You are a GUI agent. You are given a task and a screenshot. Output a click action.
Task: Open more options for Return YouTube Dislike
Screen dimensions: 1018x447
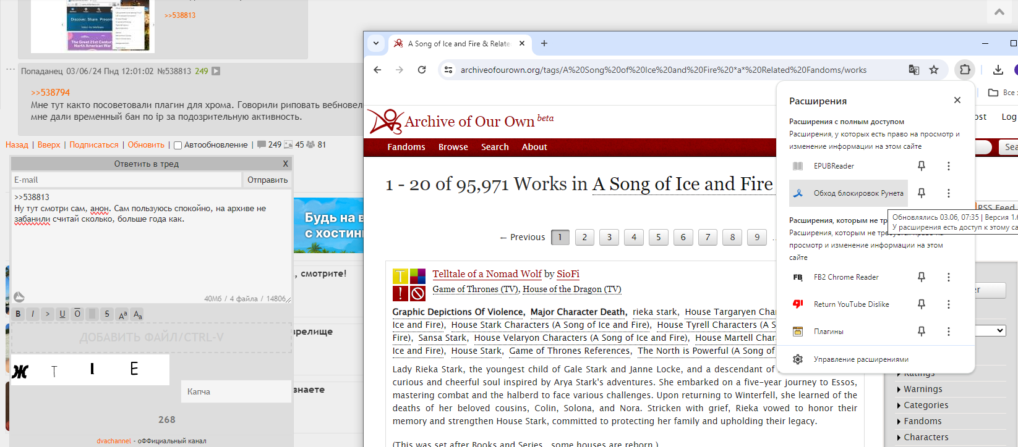pyautogui.click(x=949, y=304)
